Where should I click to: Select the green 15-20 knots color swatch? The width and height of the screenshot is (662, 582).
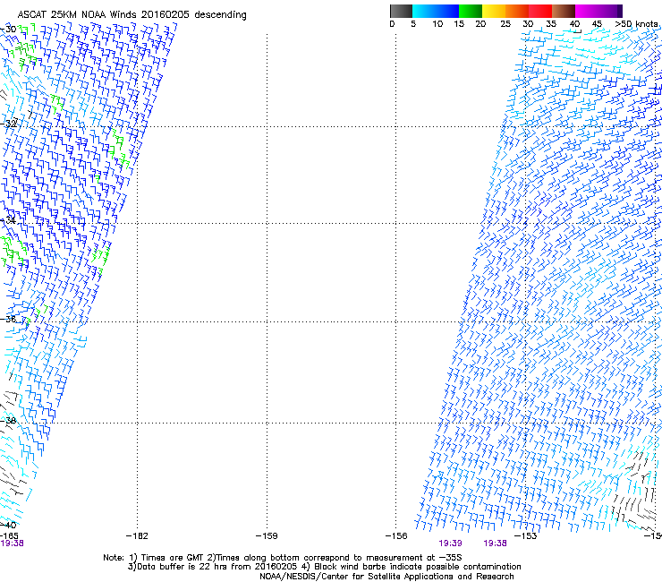[471, 11]
